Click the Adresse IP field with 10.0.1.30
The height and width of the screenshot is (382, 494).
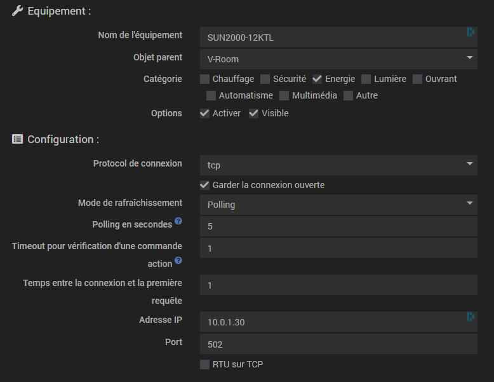pos(338,322)
